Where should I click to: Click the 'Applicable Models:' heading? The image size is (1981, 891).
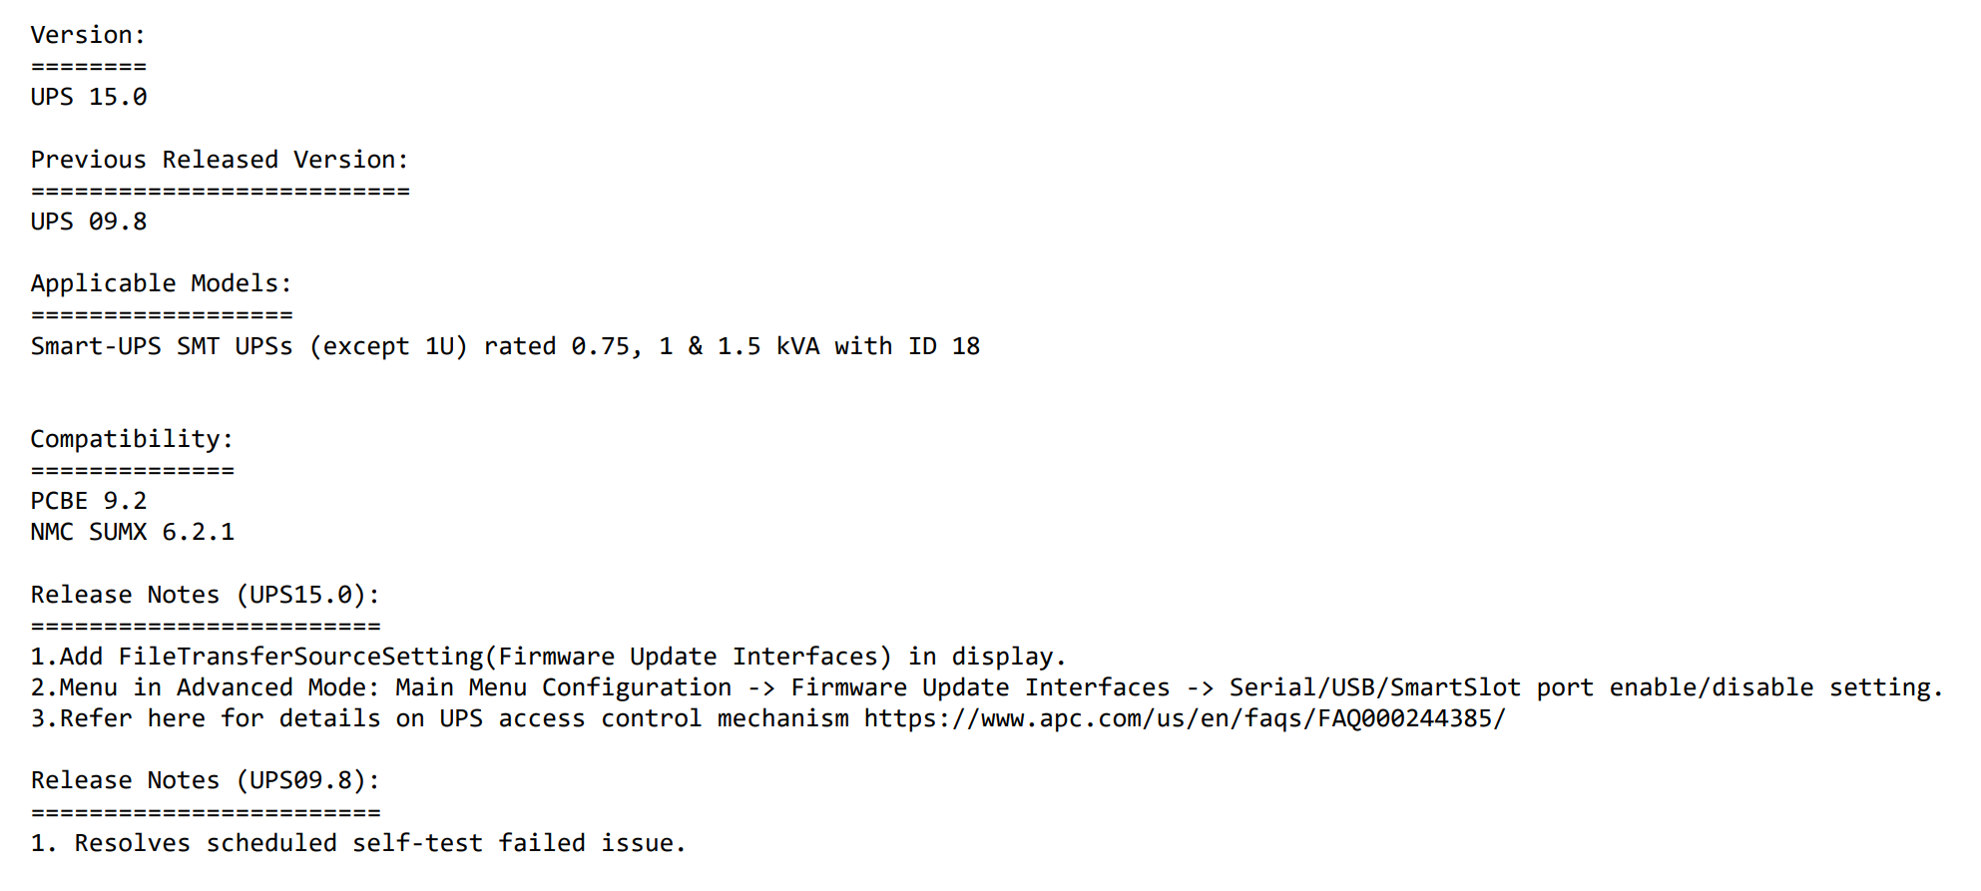[x=162, y=284]
